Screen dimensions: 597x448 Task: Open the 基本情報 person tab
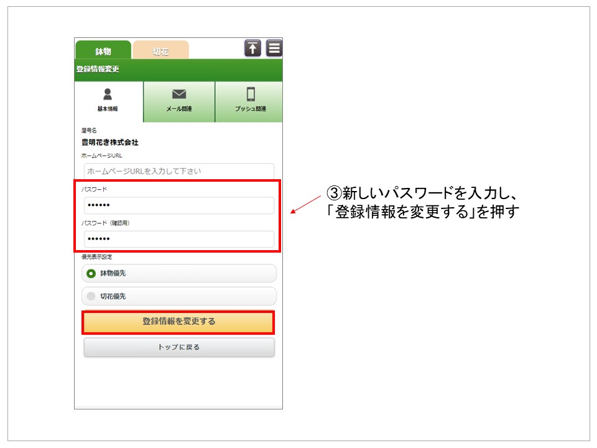[x=108, y=101]
